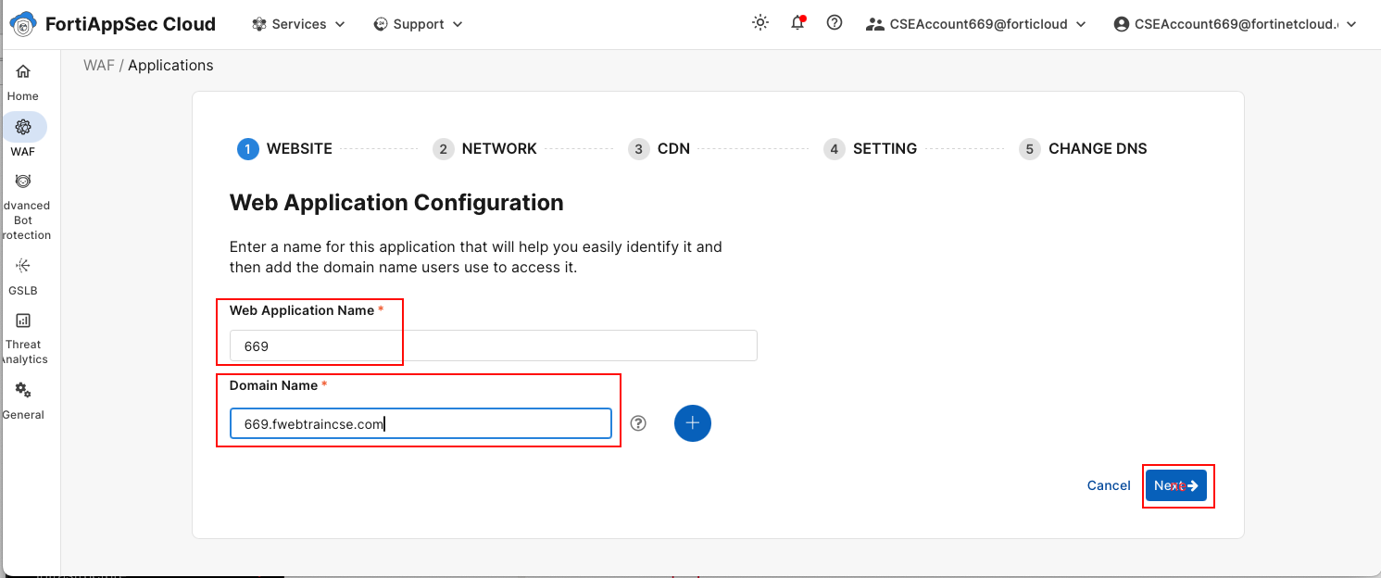Focus the Domain Name input field
This screenshot has width=1381, height=578.
click(x=421, y=423)
